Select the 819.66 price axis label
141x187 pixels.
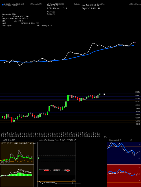pos(137,102)
